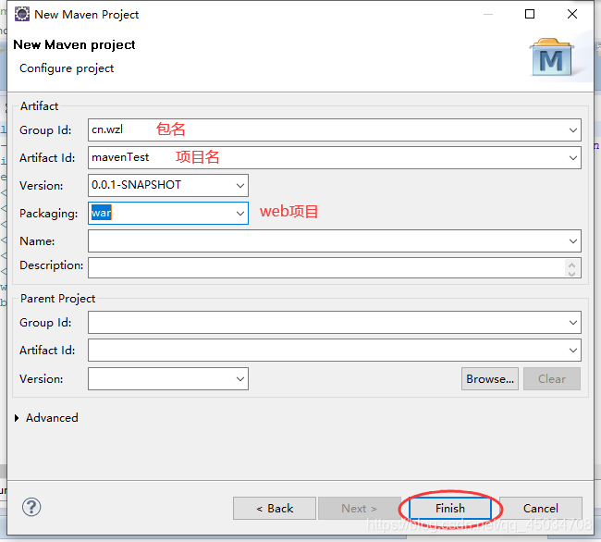The image size is (601, 542).
Task: Maximize the New Maven Project dialog
Action: point(530,14)
